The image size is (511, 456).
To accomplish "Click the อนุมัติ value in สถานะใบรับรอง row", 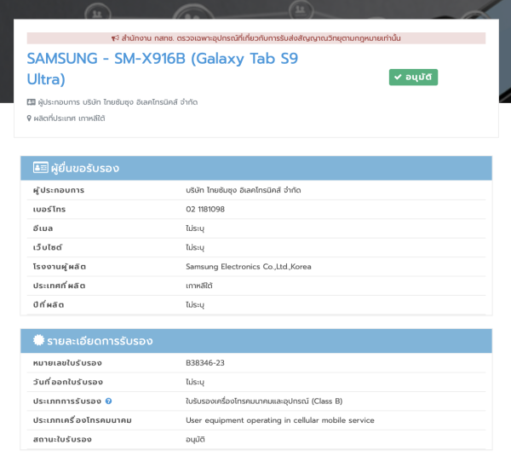I will (x=196, y=440).
